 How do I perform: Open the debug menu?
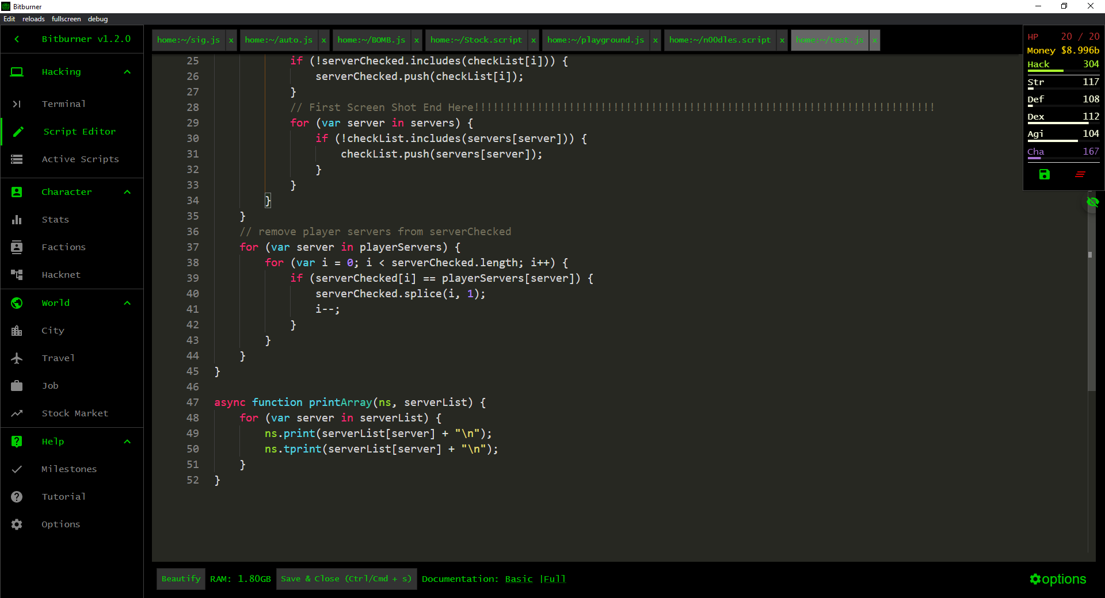pyautogui.click(x=98, y=19)
